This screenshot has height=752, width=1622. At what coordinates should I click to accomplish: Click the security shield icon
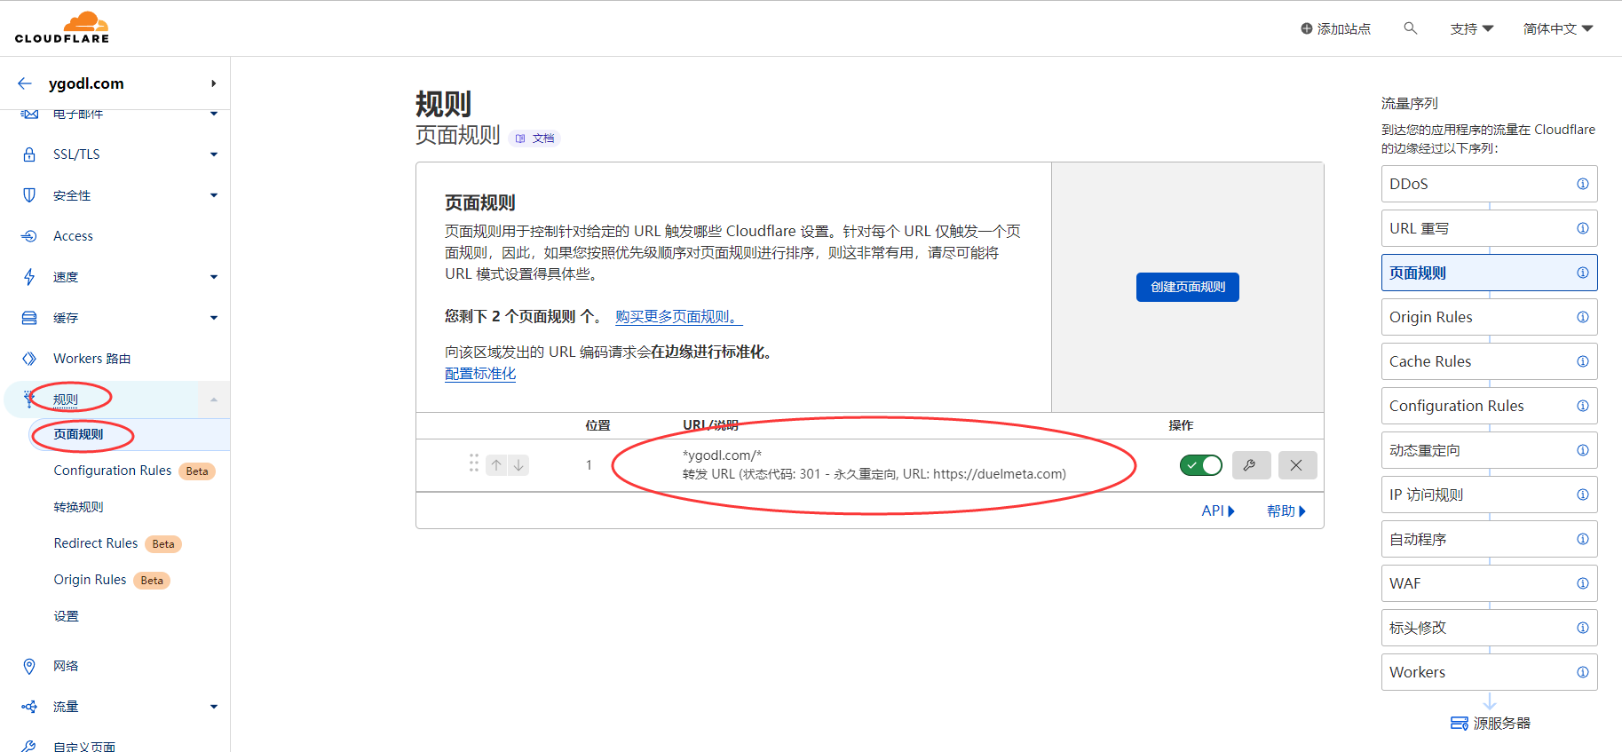[29, 195]
